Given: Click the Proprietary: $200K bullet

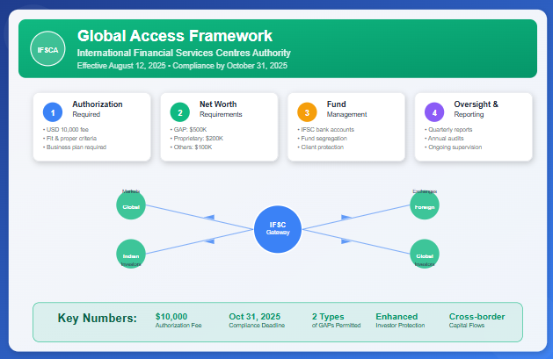Looking at the screenshot, I should [x=196, y=139].
